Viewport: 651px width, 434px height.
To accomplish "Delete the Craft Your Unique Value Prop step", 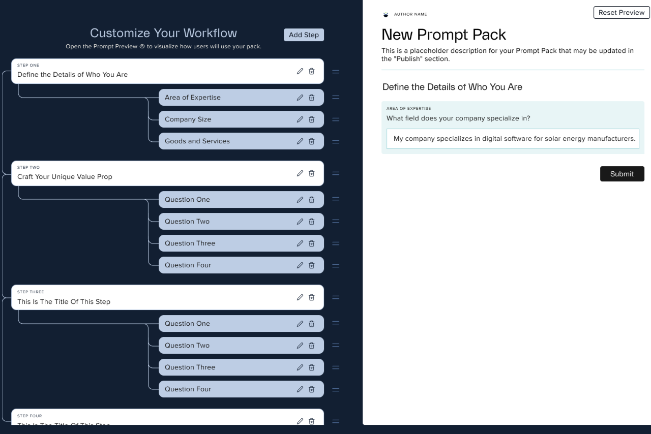I will (312, 173).
